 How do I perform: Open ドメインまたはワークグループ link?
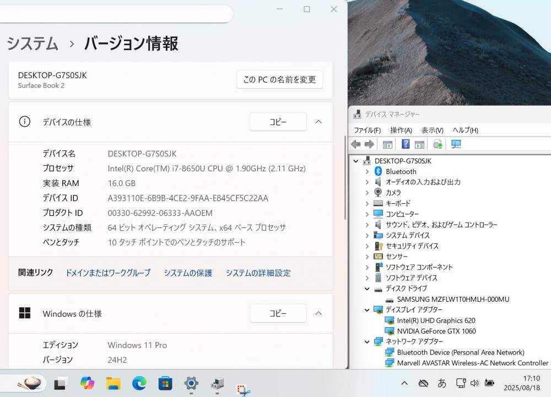pyautogui.click(x=108, y=273)
